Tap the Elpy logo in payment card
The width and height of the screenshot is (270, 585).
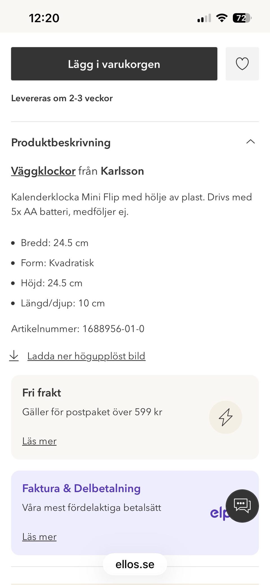point(219,514)
